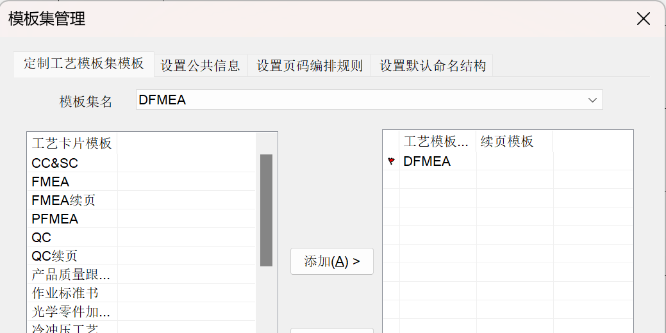Screen dimensions: 666x333
Task: Click the DFMEA template set name field
Action: click(369, 100)
